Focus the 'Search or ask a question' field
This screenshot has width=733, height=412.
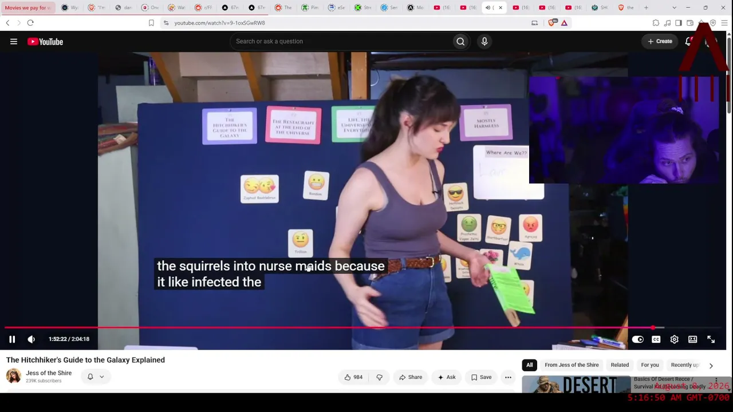341,41
